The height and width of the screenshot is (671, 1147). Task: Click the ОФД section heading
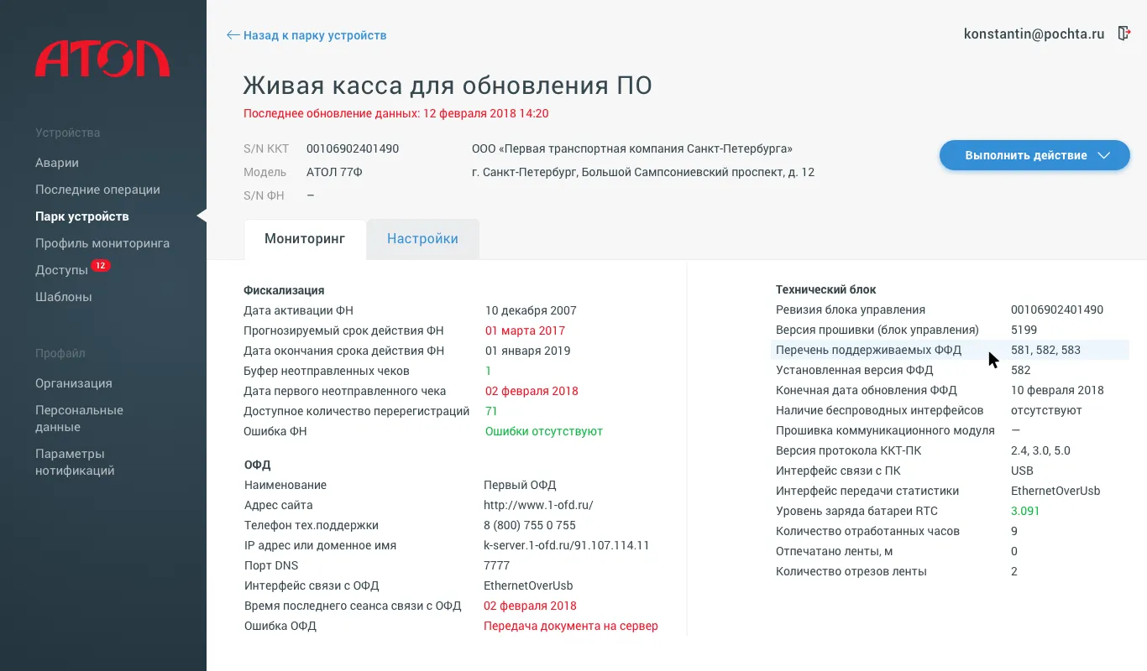[258, 465]
